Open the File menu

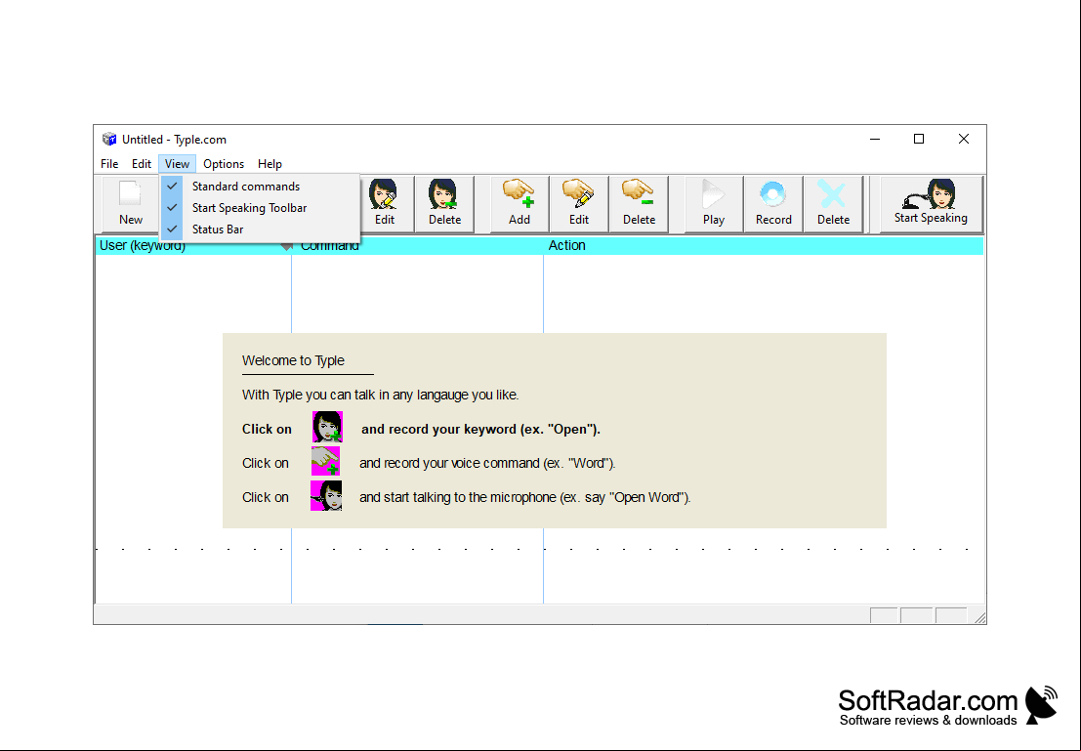pos(109,164)
